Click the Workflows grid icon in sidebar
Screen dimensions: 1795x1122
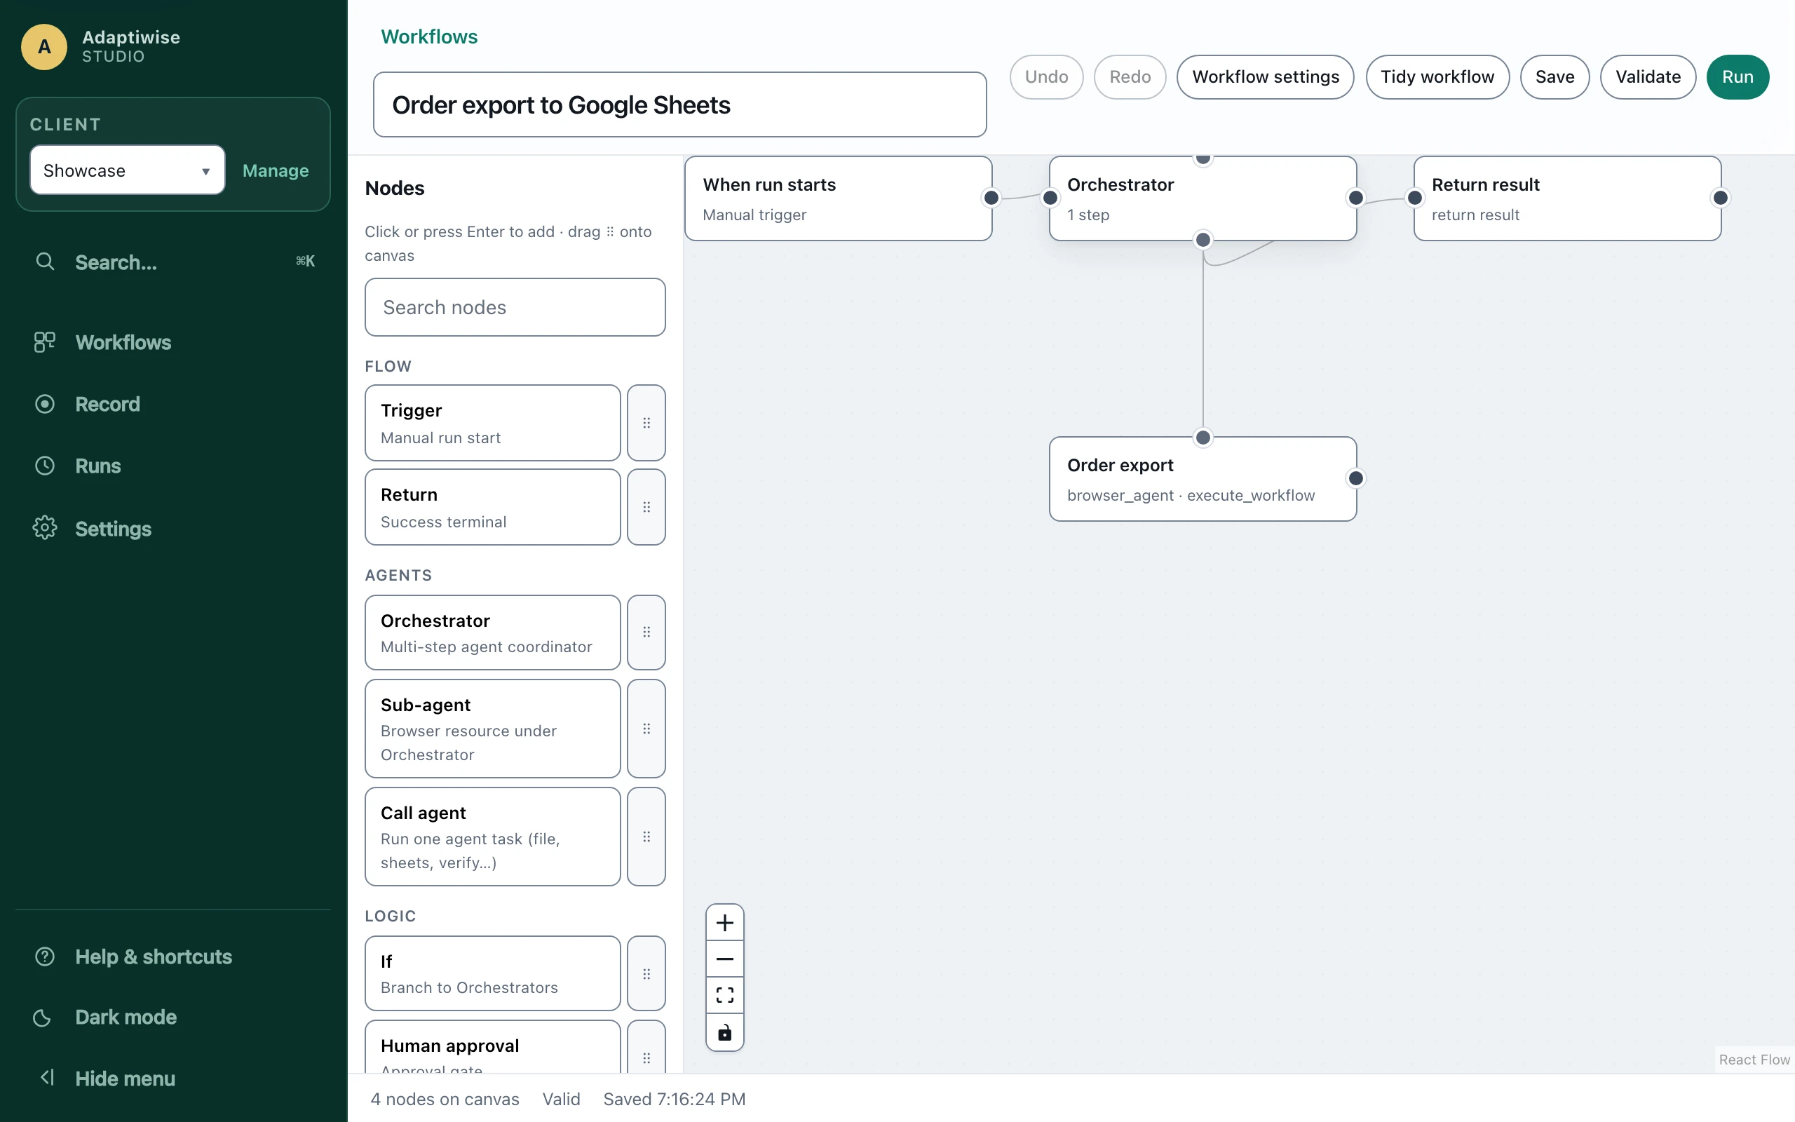pos(44,342)
